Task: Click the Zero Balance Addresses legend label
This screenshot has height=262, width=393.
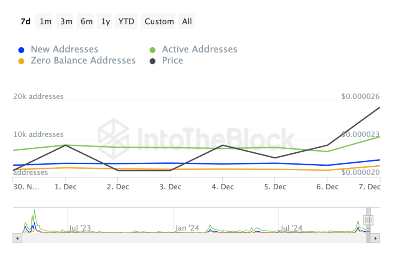Action: [x=83, y=61]
